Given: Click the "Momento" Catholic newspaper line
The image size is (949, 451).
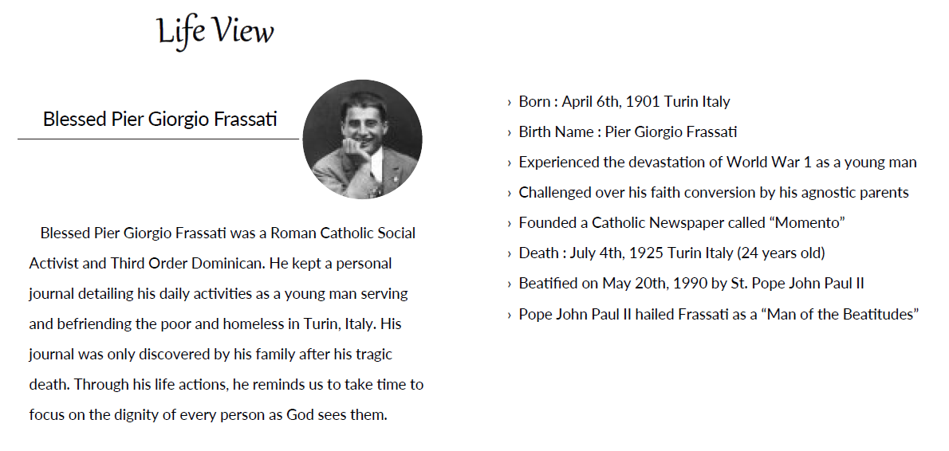Looking at the screenshot, I should tap(682, 223).
